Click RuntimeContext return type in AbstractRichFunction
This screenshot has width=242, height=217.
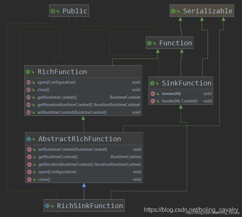(x=126, y=157)
